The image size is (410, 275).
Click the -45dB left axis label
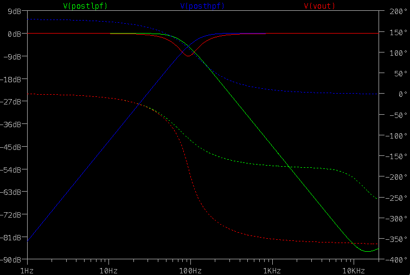click(10, 147)
